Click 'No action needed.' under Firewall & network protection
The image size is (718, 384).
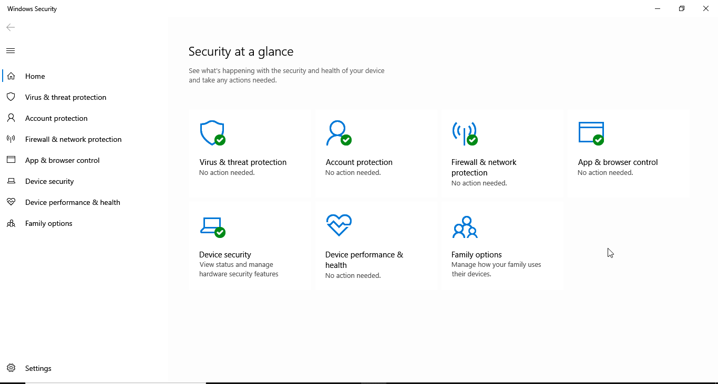coord(479,183)
